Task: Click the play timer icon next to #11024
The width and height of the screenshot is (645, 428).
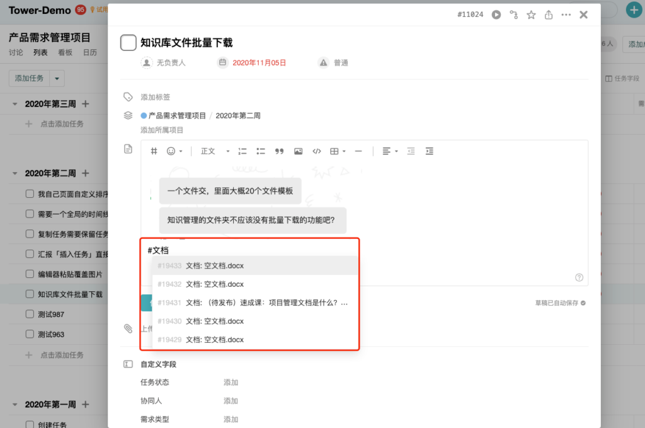Action: pyautogui.click(x=496, y=14)
